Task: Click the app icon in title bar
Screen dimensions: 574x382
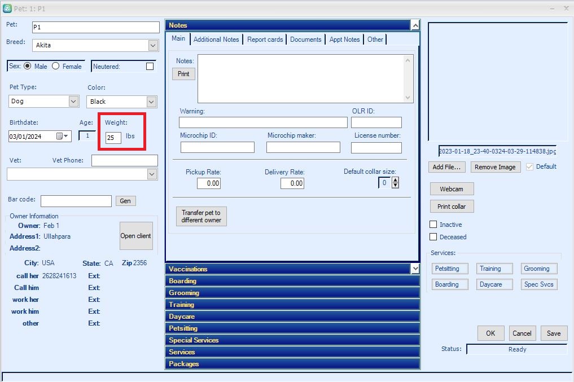Action: (7, 8)
